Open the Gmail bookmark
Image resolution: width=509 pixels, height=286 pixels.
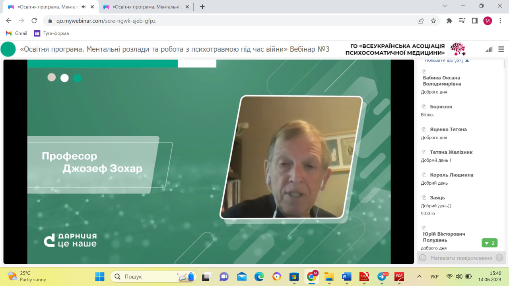(16, 33)
